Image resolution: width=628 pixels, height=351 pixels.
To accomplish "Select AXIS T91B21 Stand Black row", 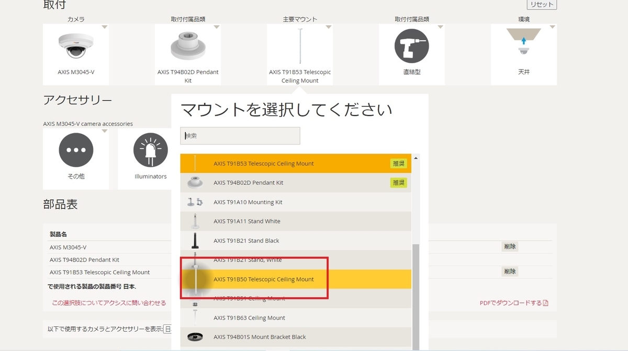I will [296, 241].
